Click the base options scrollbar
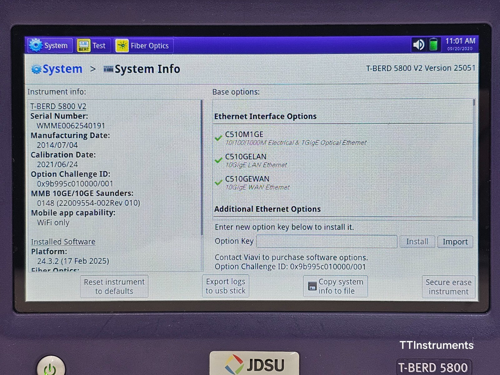Image resolution: width=500 pixels, height=375 pixels. click(x=474, y=103)
